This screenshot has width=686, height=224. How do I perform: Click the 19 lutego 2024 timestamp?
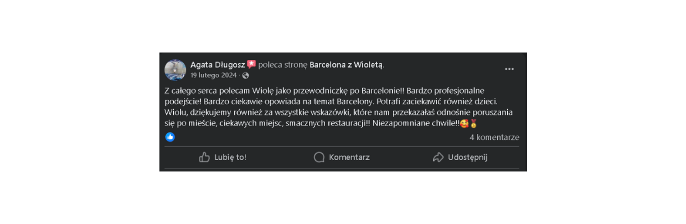[x=213, y=75]
